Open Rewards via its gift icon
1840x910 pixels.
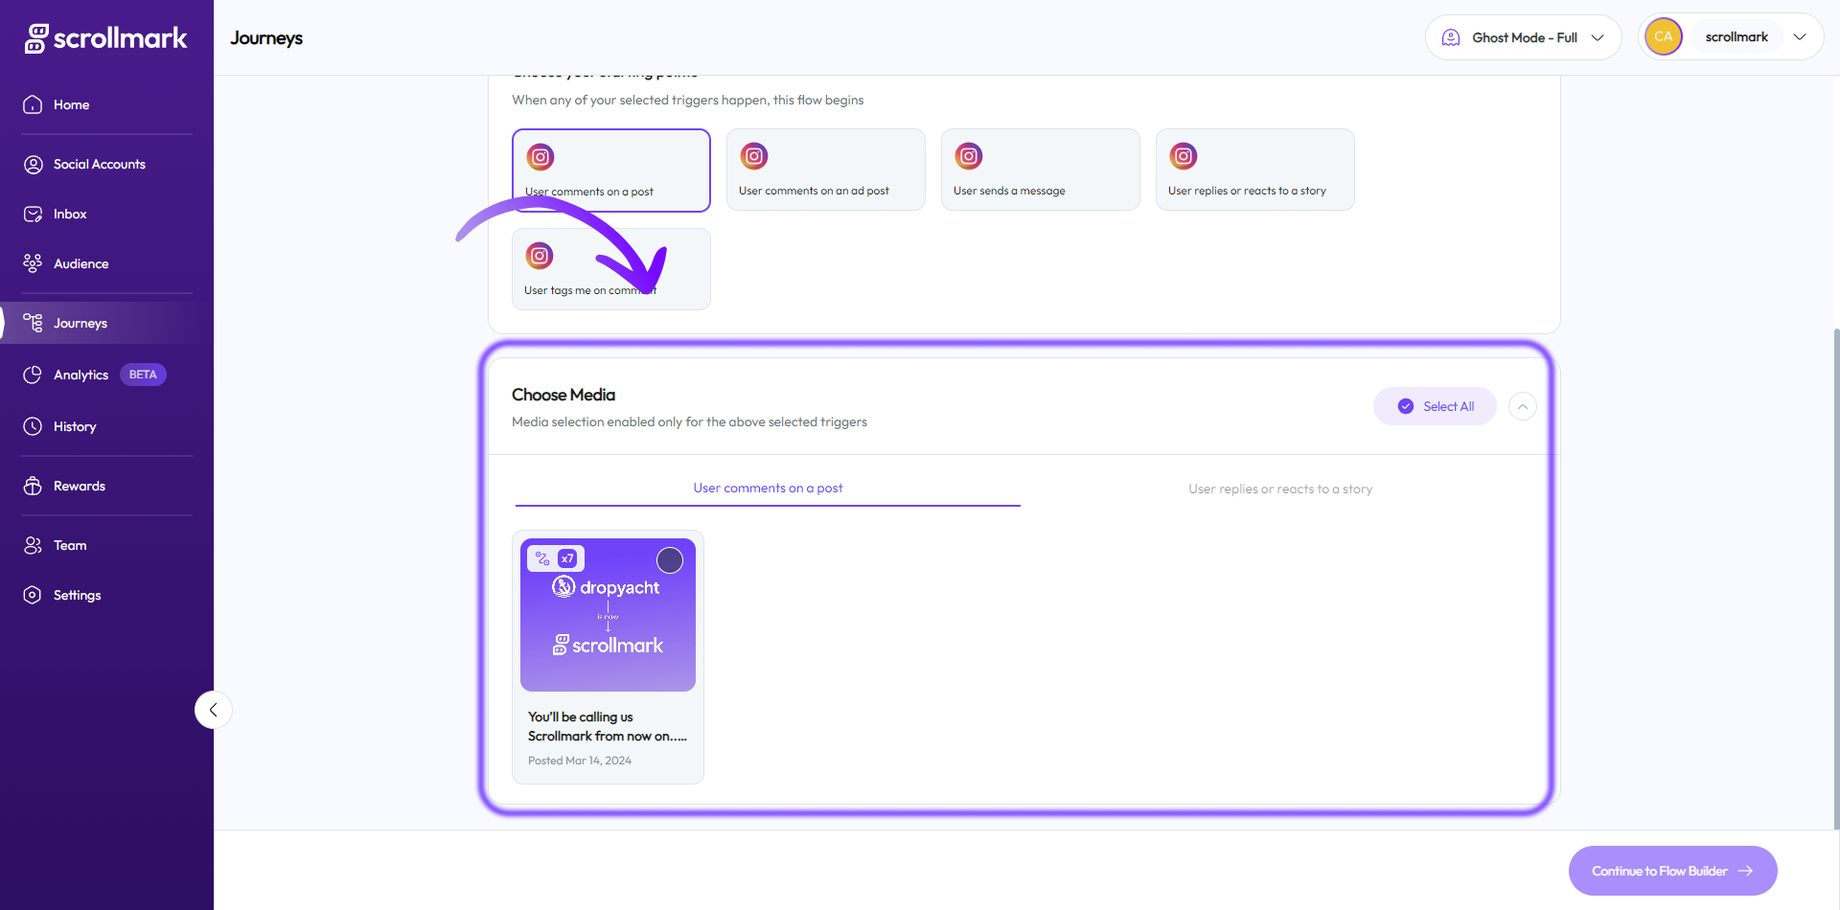[x=33, y=486]
